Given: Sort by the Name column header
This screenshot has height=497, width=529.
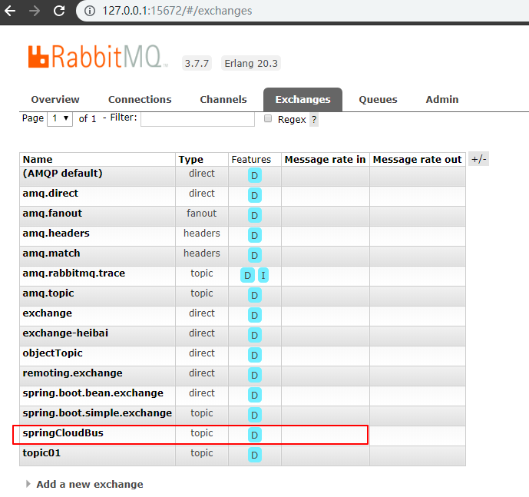Looking at the screenshot, I should click(x=38, y=160).
